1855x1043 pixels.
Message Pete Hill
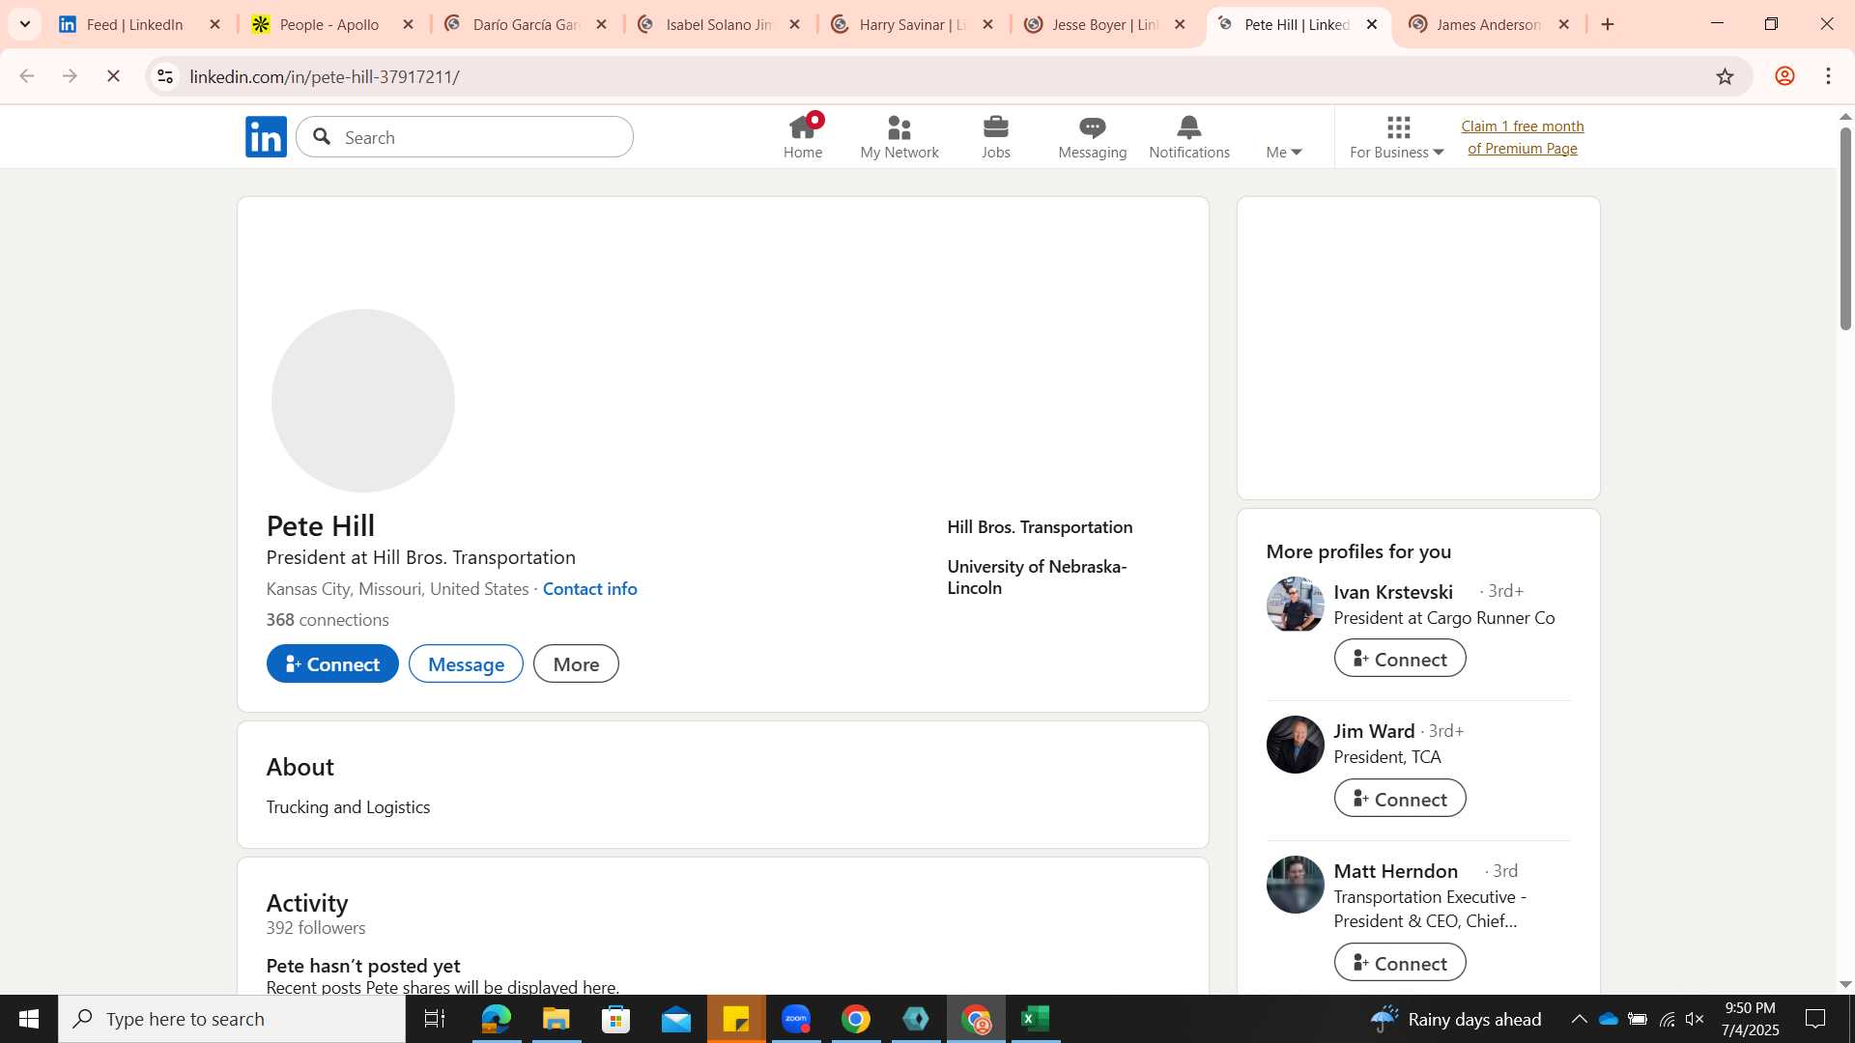[466, 663]
